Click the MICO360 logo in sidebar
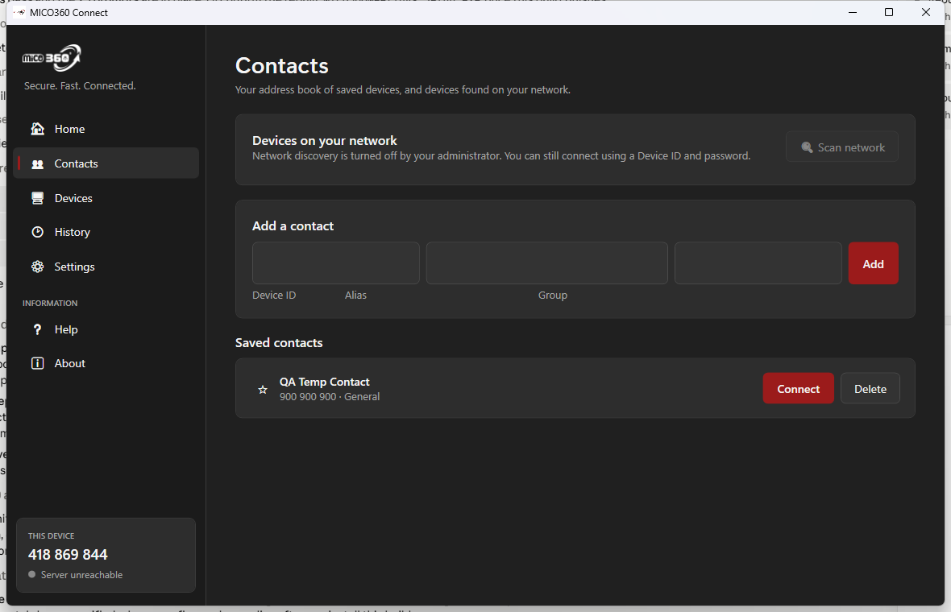The image size is (951, 612). click(52, 58)
